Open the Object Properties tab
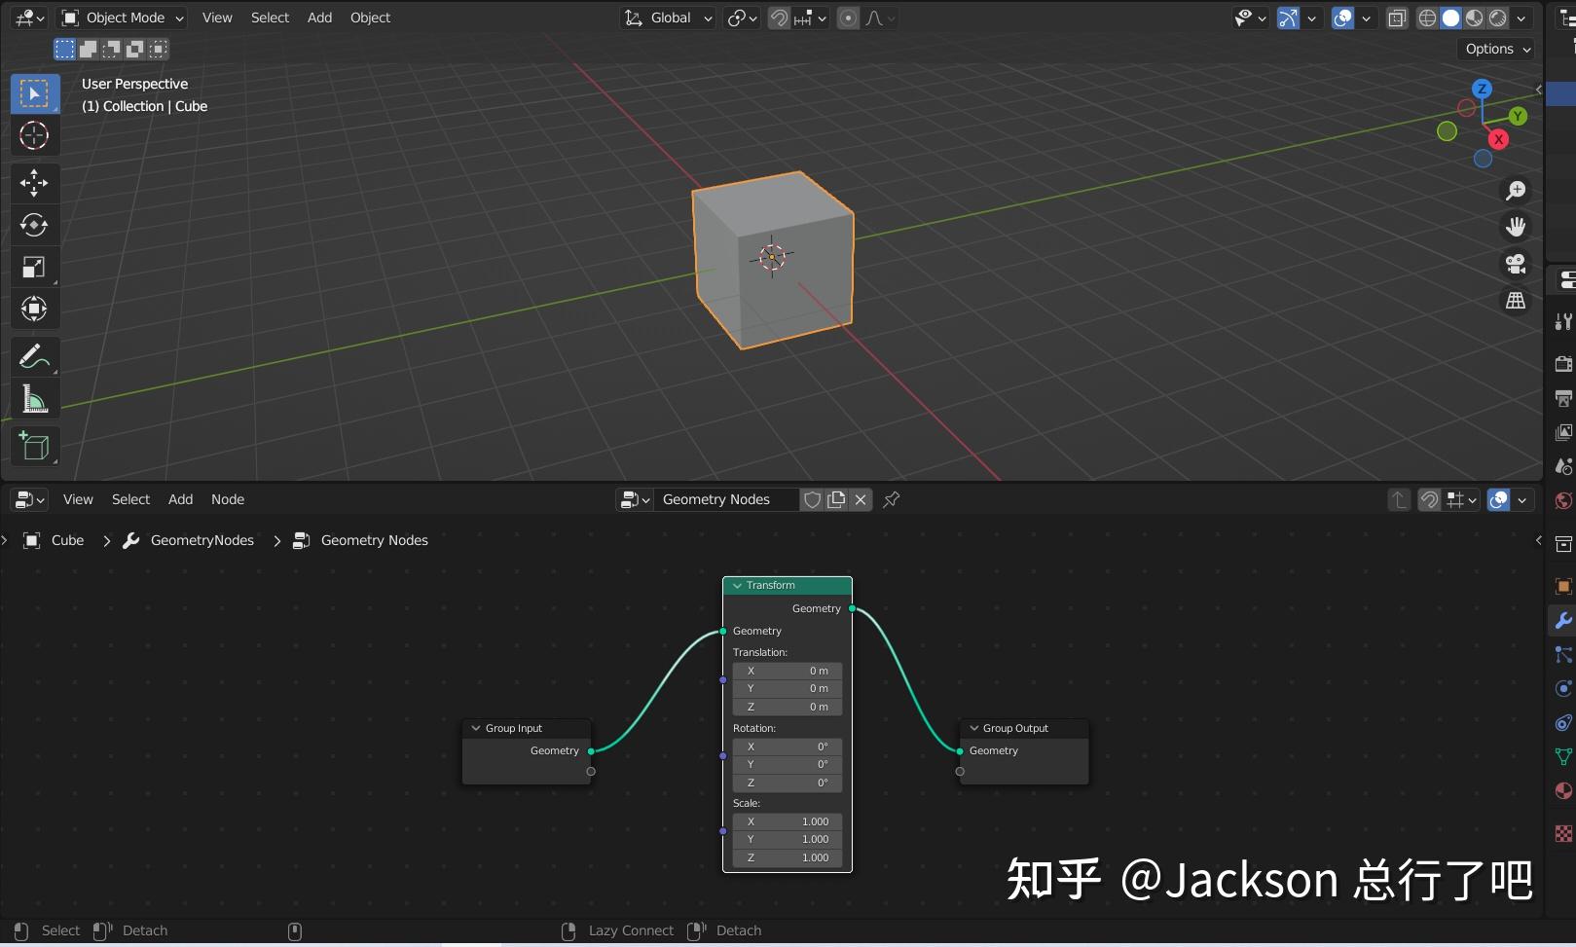Screen dimensions: 1576x947 pyautogui.click(x=1562, y=586)
